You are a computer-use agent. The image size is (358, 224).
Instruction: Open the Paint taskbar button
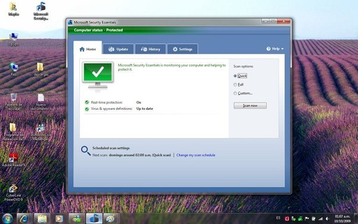(111, 219)
